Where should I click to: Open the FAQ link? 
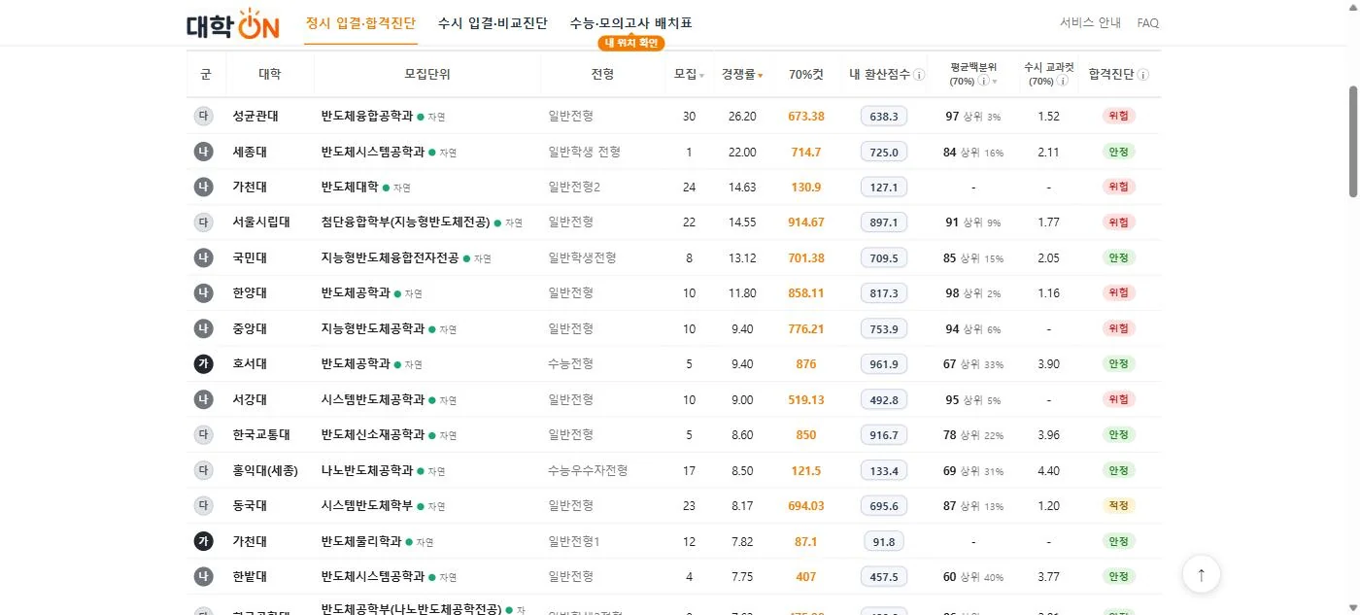(x=1147, y=23)
